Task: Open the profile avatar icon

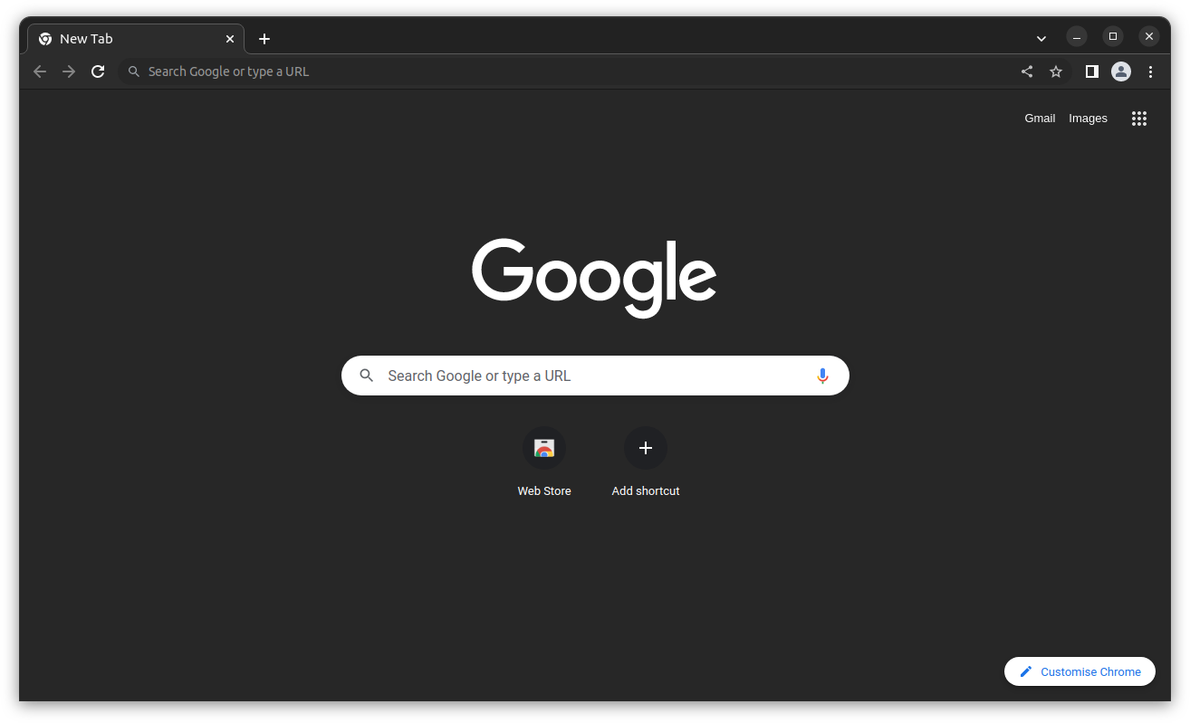Action: (1121, 71)
